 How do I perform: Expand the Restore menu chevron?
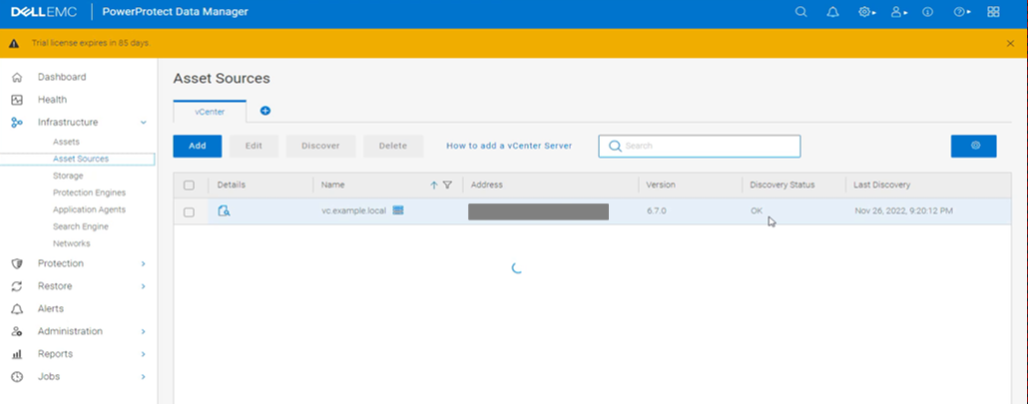coord(144,286)
